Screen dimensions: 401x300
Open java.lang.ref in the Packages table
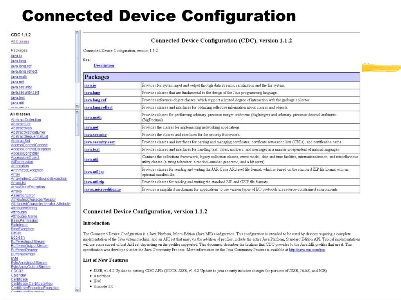point(95,100)
